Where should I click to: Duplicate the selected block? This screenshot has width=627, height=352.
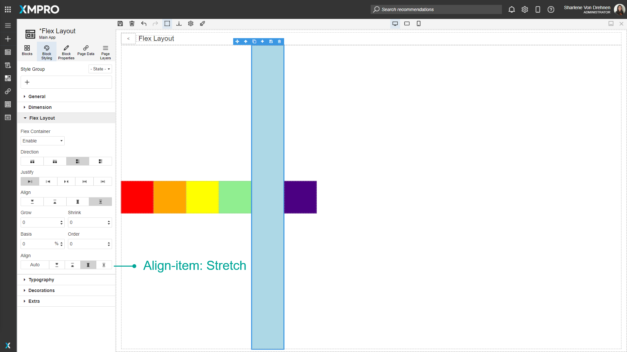tap(254, 41)
